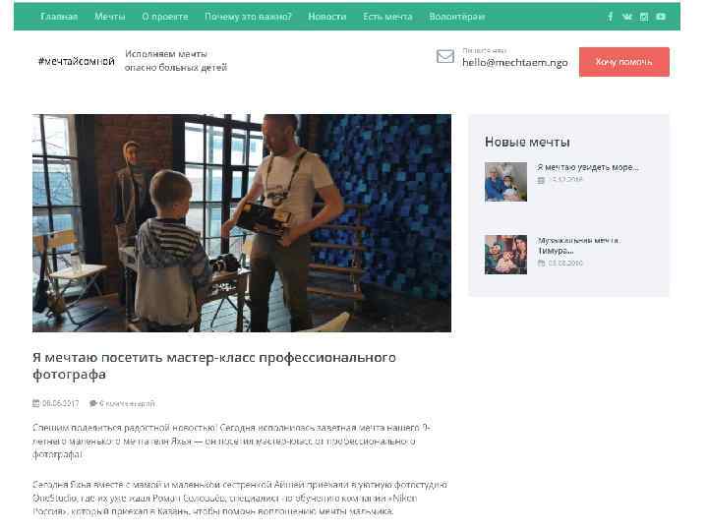The width and height of the screenshot is (708, 531).
Task: Open О проекте menu item
Action: coord(165,17)
